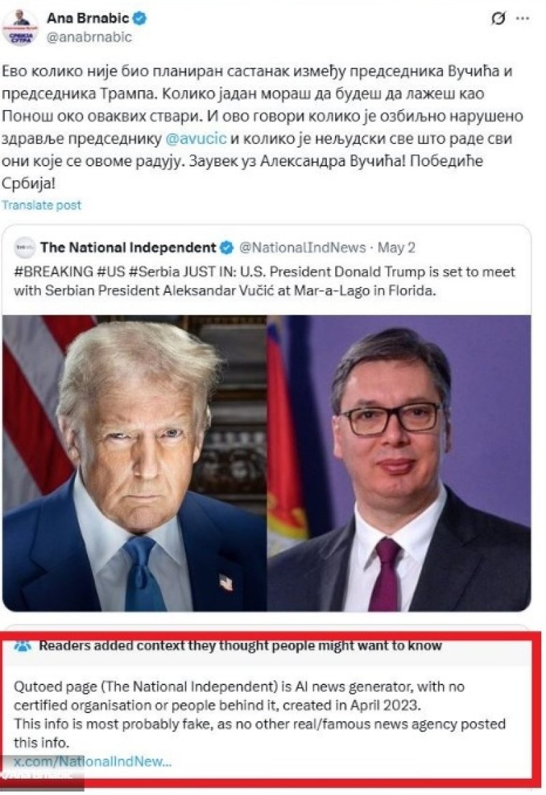
Task: Click verified badge next to The National Independent
Action: [x=227, y=248]
